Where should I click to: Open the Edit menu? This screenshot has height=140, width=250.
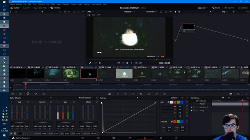(x=30, y=4)
